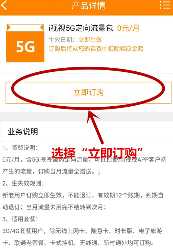
Task: Open the list menu icon
Action: [165, 5]
